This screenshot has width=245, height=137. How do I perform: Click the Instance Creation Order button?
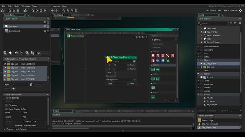coord(25,126)
